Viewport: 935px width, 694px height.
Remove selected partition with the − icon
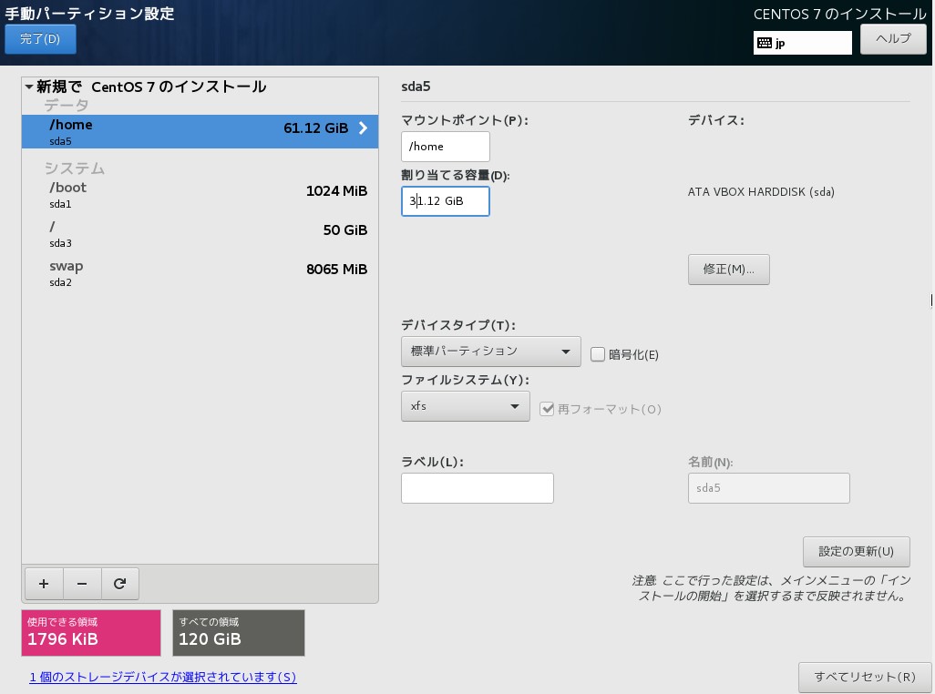(x=81, y=583)
